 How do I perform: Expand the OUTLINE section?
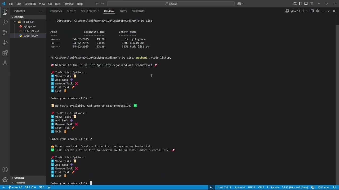coord(19,178)
